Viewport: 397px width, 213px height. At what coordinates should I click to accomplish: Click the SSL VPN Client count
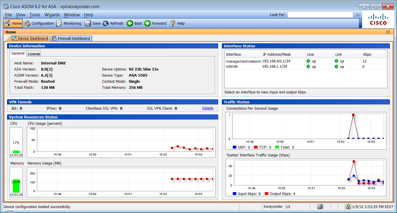(176, 108)
